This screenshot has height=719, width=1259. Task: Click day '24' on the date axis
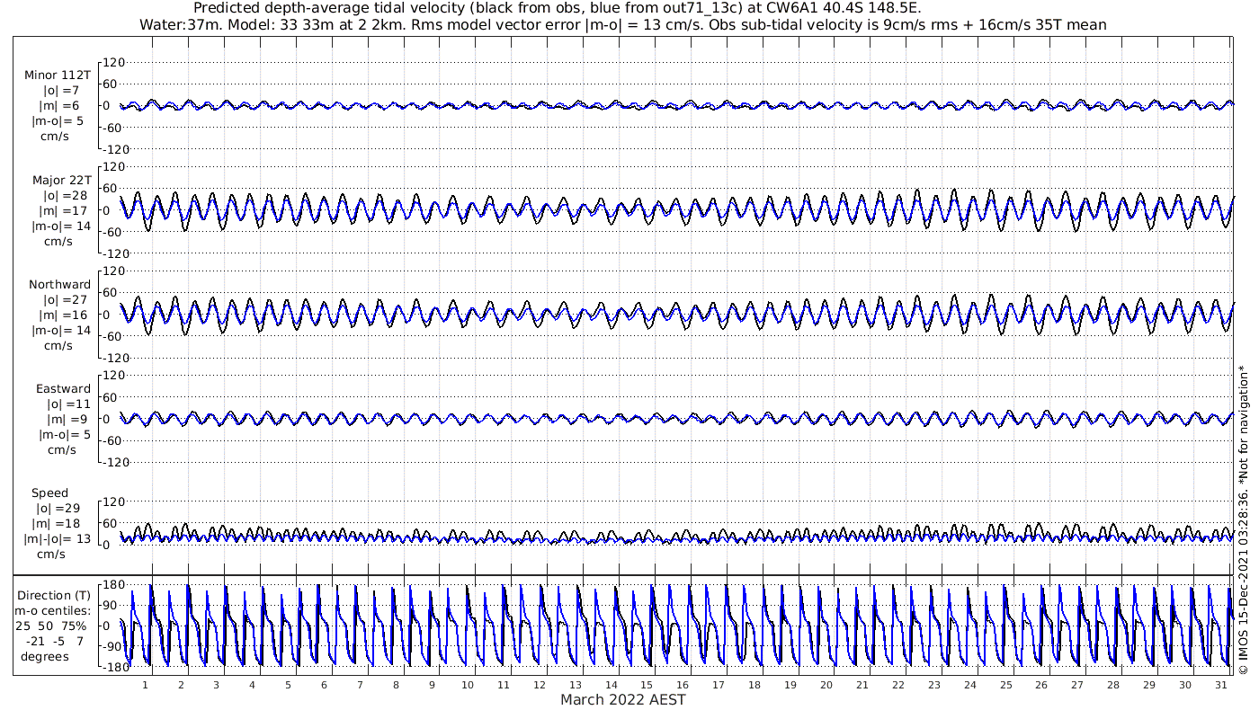tap(970, 685)
